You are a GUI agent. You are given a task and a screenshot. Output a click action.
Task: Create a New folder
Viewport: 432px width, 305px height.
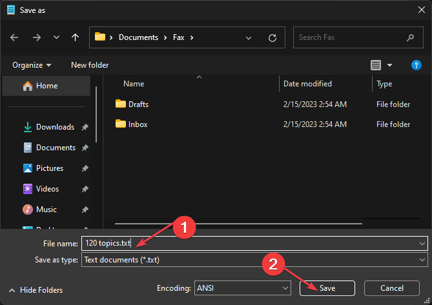90,65
